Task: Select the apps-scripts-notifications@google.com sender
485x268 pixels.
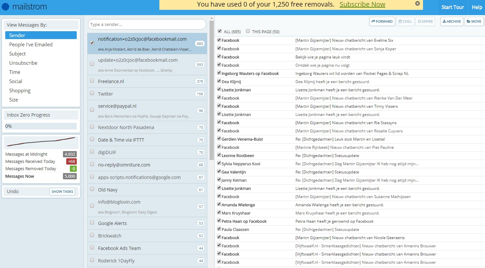Action: point(139,177)
